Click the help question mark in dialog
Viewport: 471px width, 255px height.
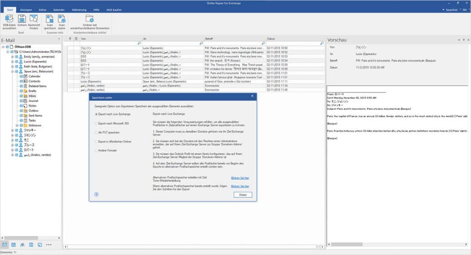(96, 194)
